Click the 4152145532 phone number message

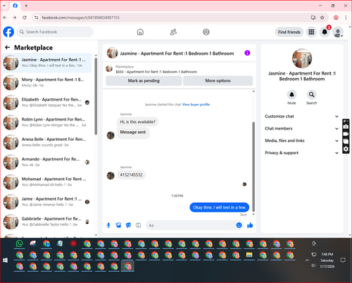coord(131,175)
